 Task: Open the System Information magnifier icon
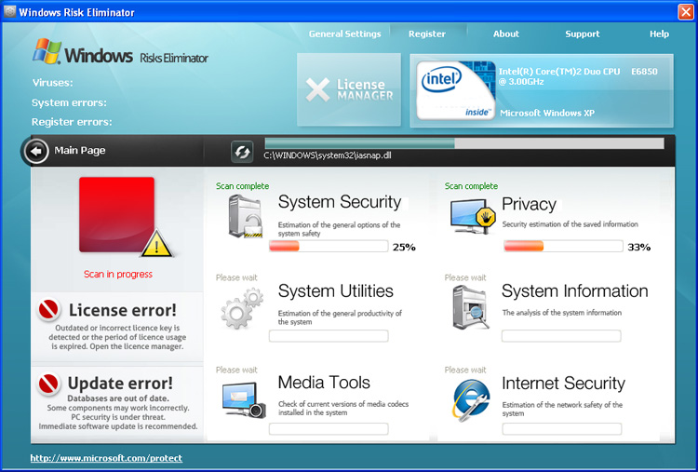click(471, 308)
